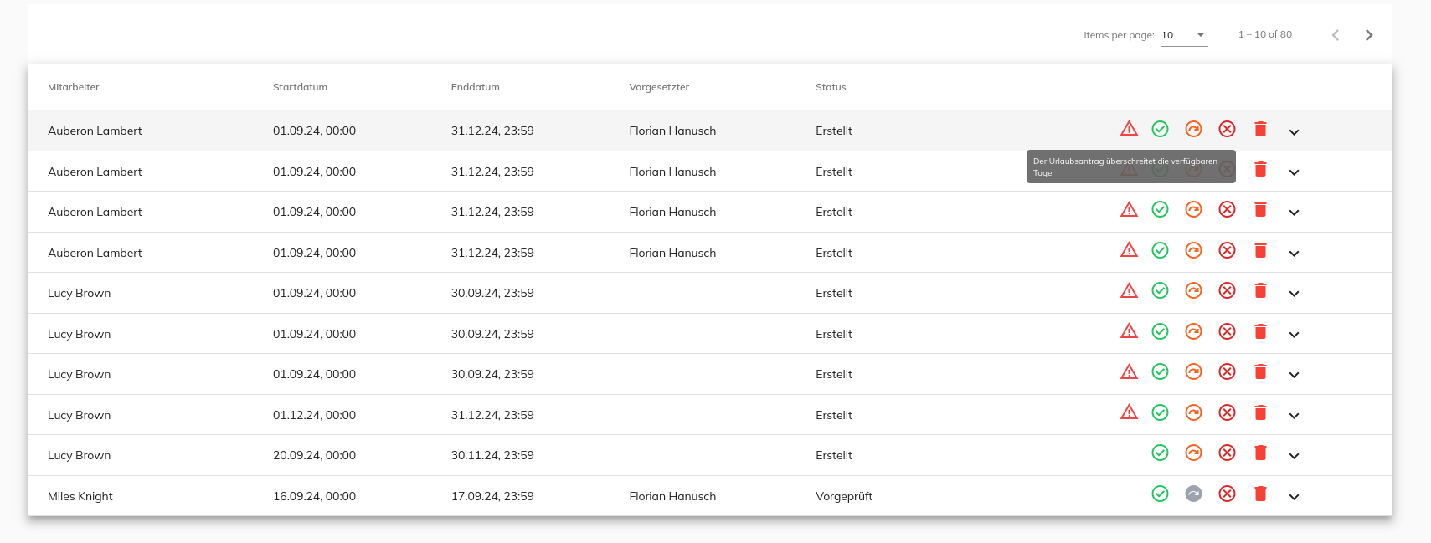
Task: Forward Lucy Brown's 20.09.24 request
Action: 1193,453
